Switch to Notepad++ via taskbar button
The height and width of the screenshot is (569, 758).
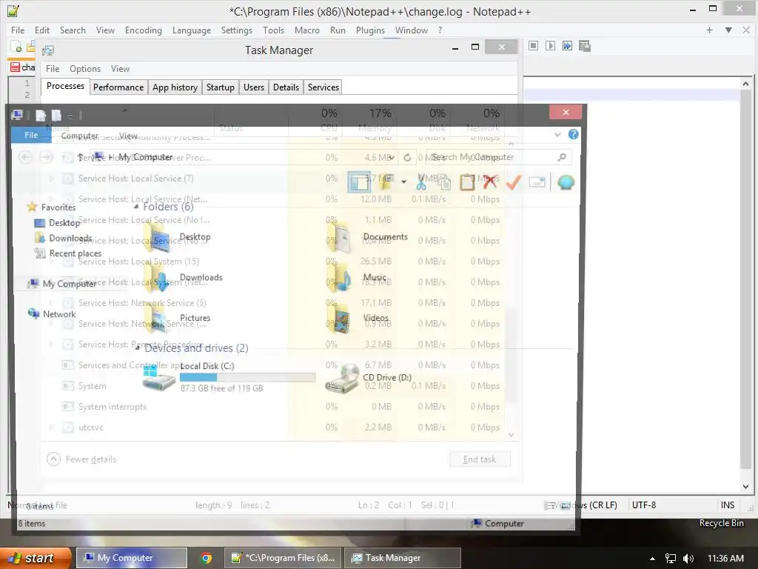(x=284, y=558)
